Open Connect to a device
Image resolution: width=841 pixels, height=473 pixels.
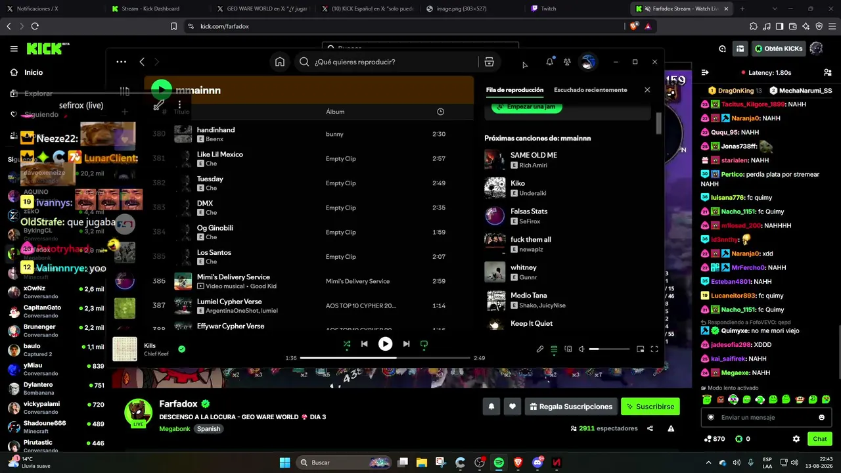(568, 349)
